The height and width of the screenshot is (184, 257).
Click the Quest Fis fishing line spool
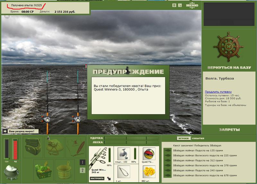tap(149, 154)
